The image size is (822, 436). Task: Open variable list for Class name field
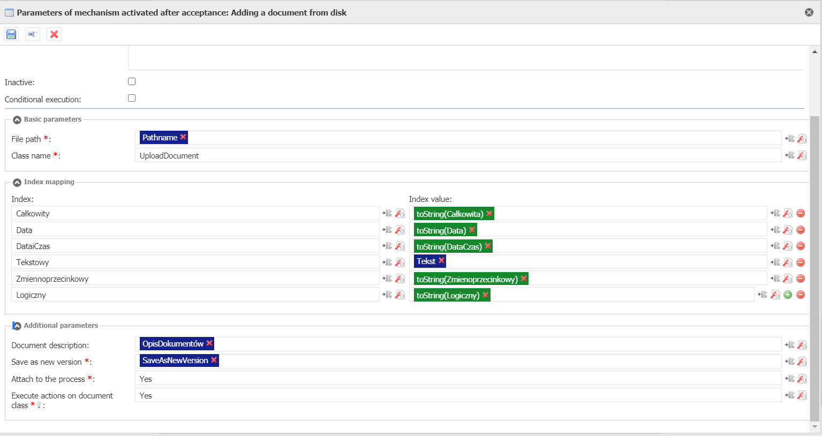tap(790, 155)
